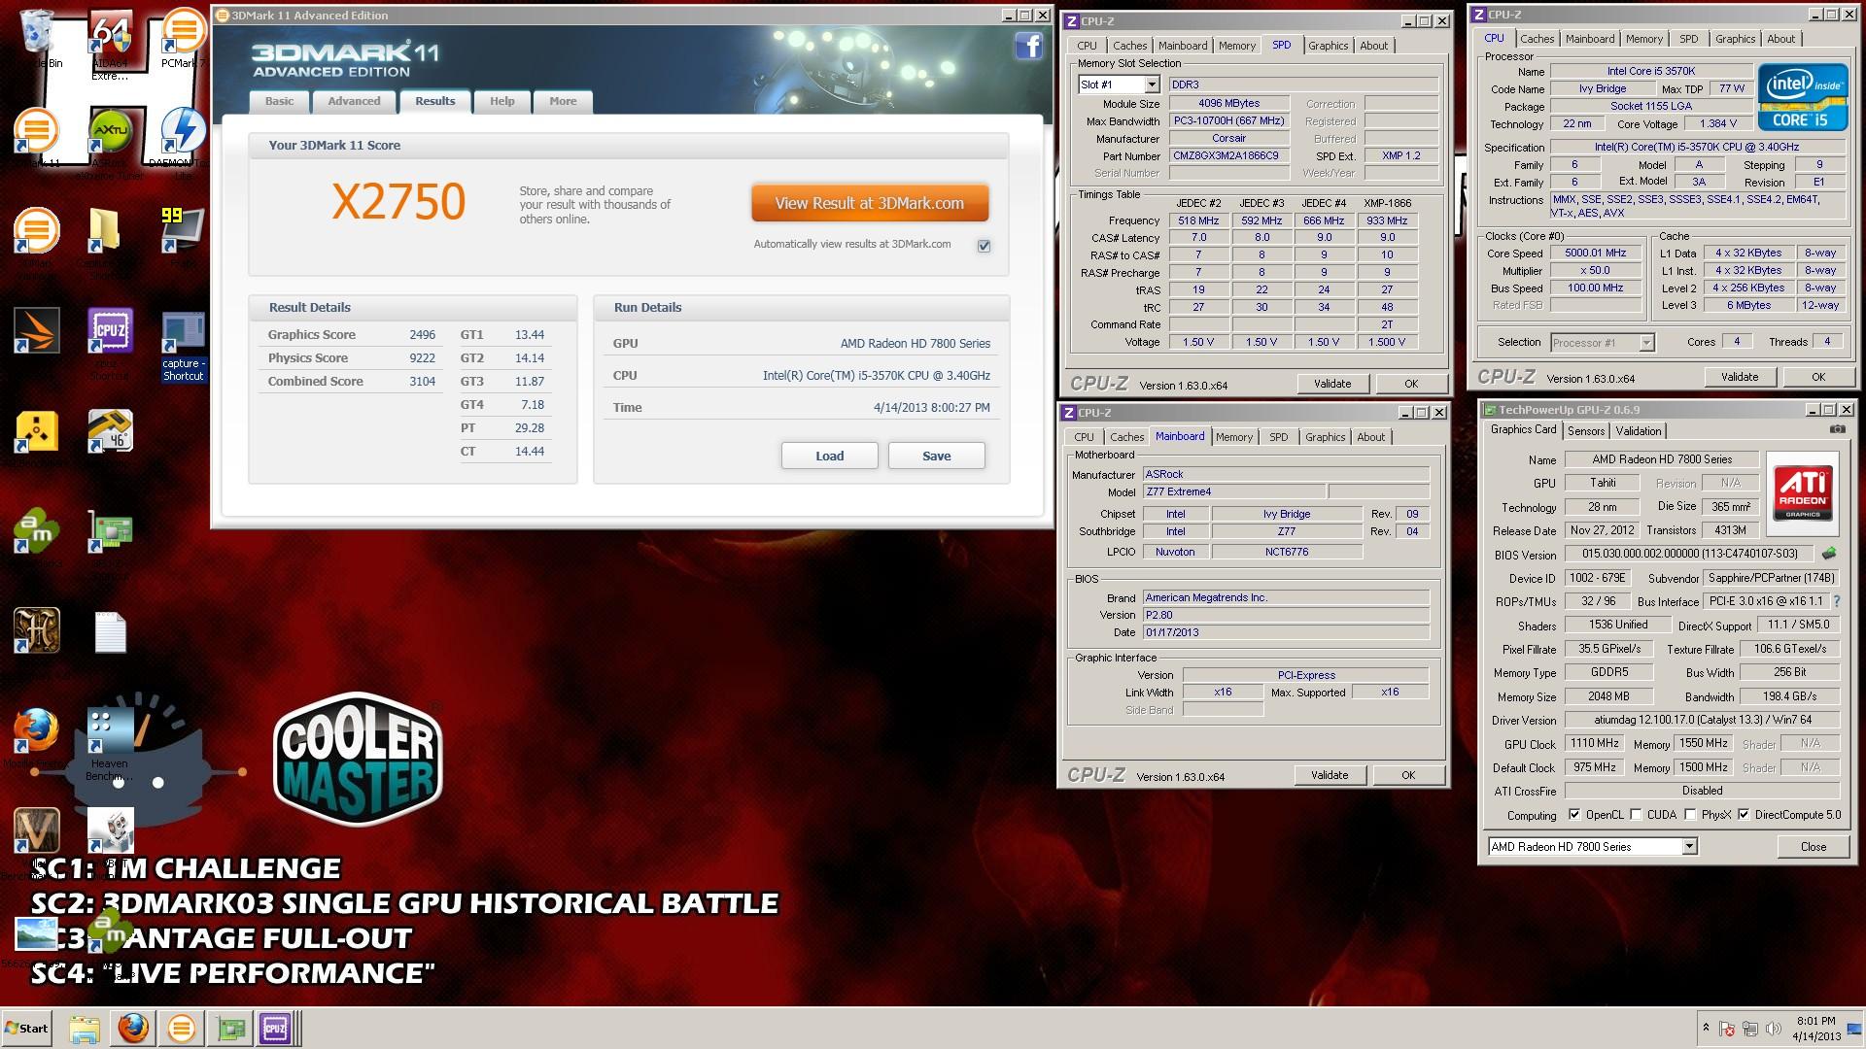Screen dimensions: 1866x1049
Task: Open the 3DMark 11 desktop shortcut
Action: [36, 138]
